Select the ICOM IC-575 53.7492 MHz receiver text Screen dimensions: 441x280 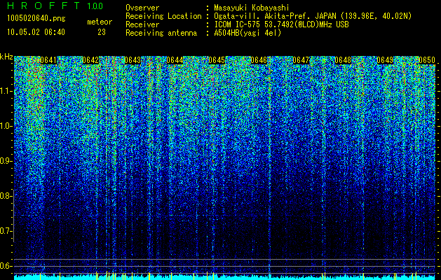tap(281, 24)
